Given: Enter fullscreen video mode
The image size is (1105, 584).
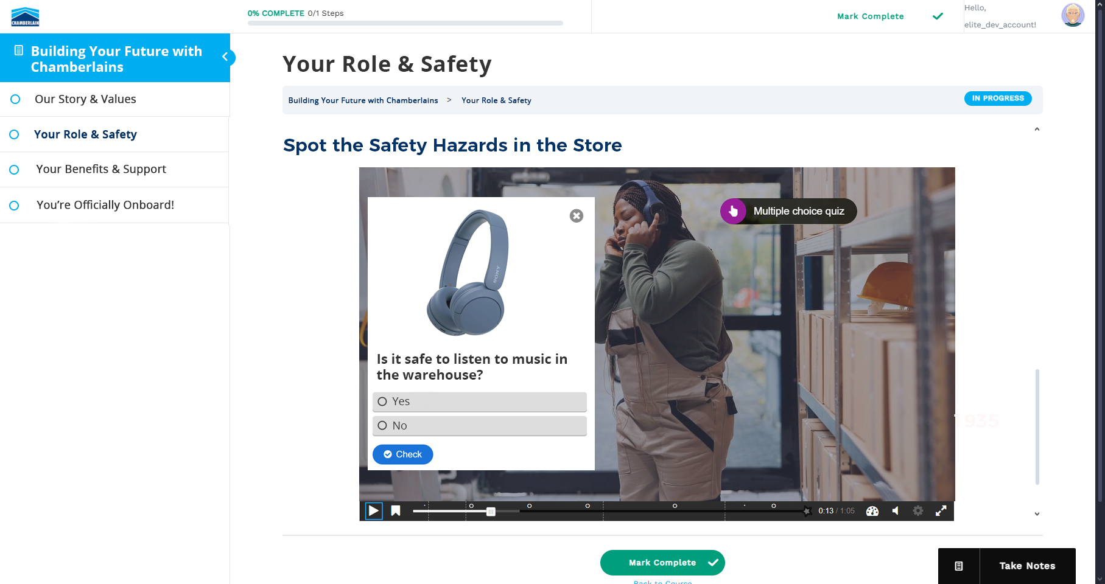Looking at the screenshot, I should pos(941,511).
